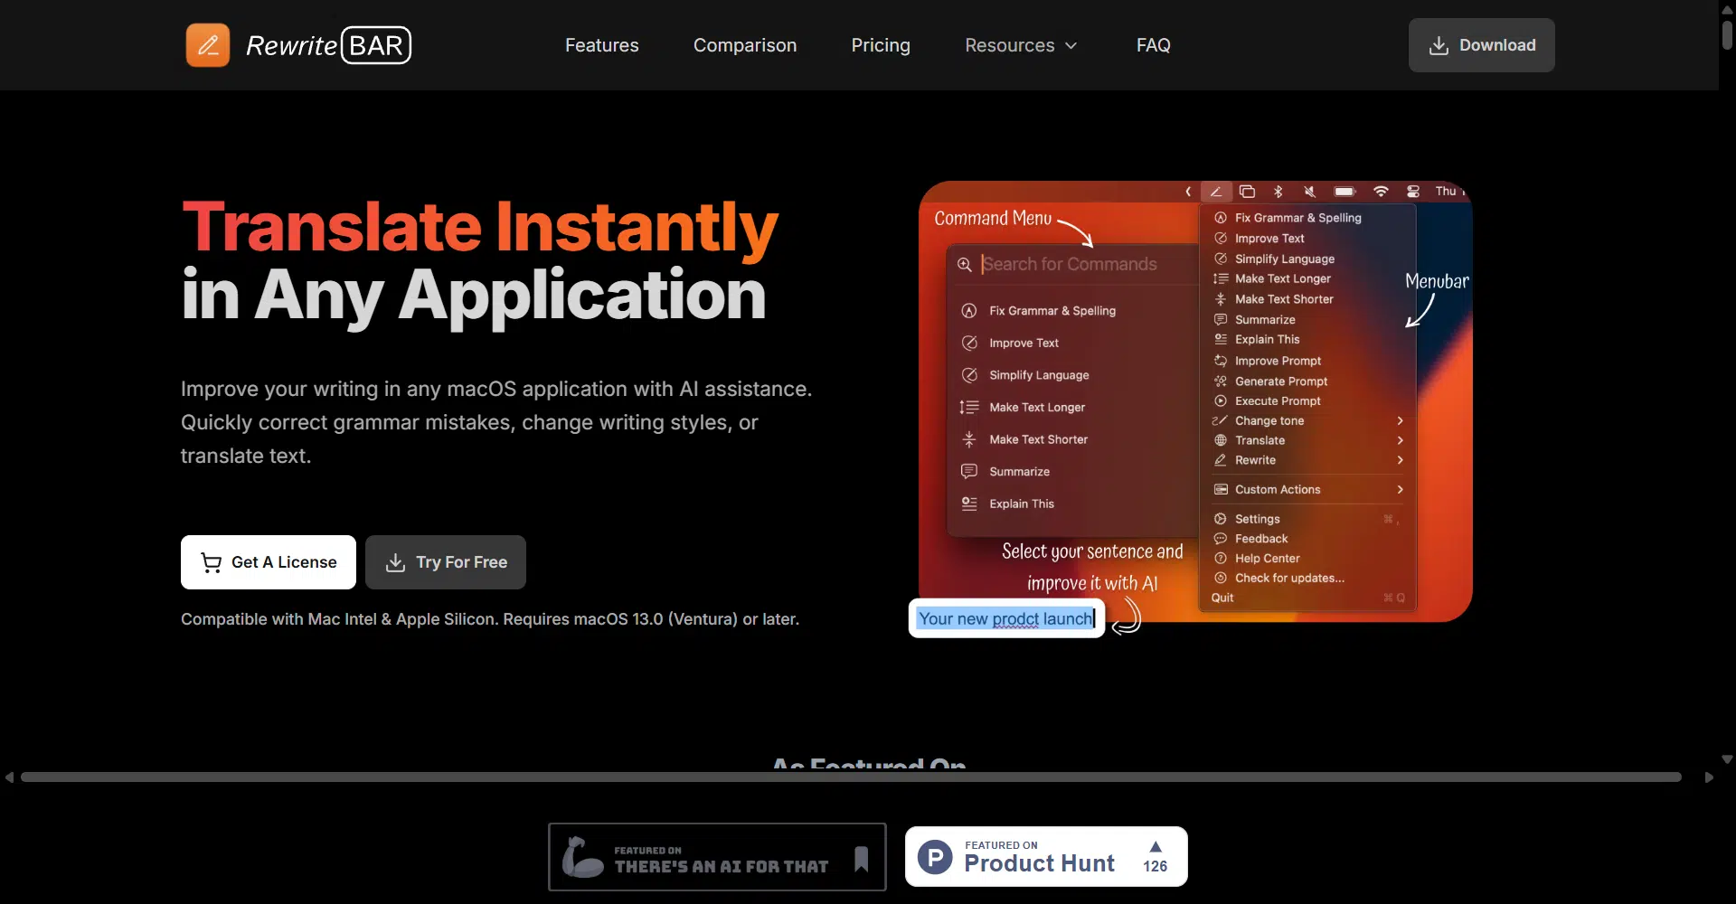Image resolution: width=1736 pixels, height=904 pixels.
Task: Click the magnifier icon in the command search
Action: pyautogui.click(x=965, y=265)
